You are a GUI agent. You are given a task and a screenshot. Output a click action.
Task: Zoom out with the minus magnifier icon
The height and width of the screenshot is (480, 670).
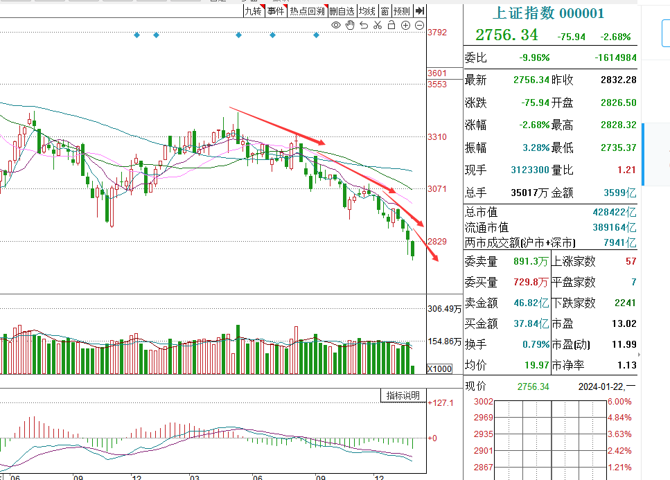point(419,24)
